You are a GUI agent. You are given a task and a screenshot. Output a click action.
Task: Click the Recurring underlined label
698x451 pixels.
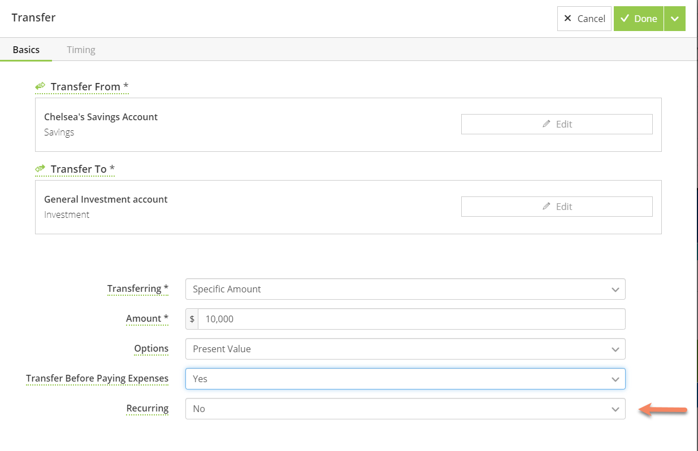tap(148, 408)
